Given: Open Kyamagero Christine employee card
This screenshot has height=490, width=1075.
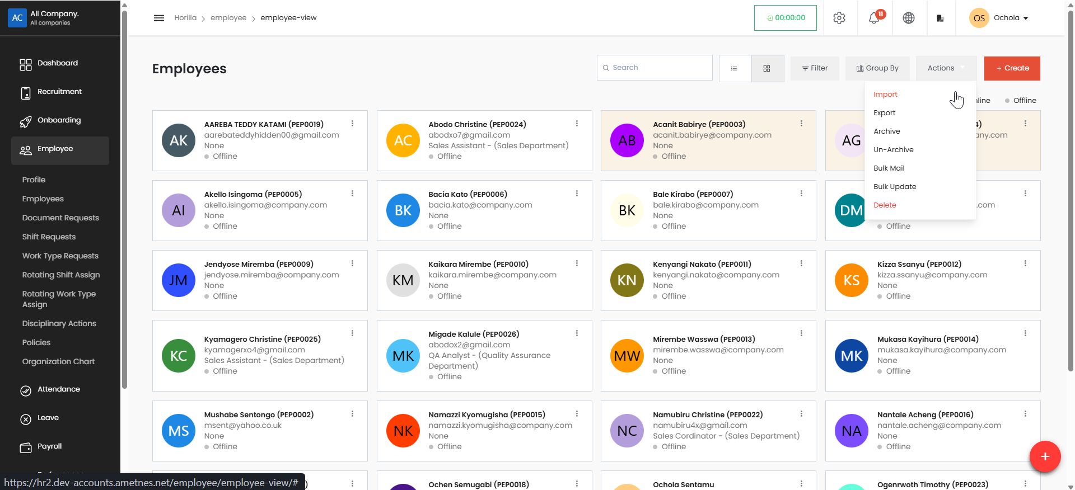Looking at the screenshot, I should (260, 356).
